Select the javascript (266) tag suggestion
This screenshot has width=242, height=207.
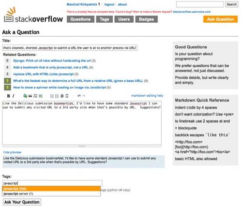51,189
